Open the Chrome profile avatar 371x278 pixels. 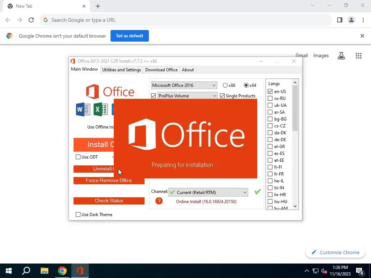351,20
